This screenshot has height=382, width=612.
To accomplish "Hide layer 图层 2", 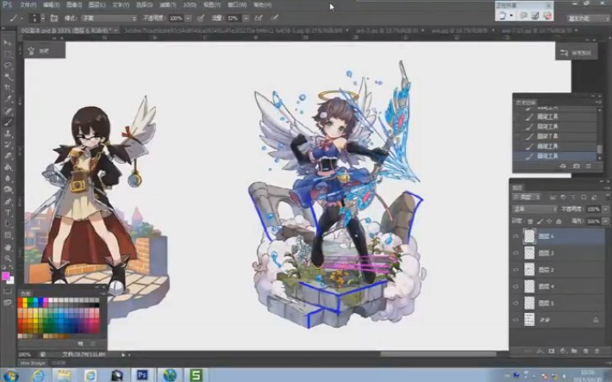I will 516,270.
